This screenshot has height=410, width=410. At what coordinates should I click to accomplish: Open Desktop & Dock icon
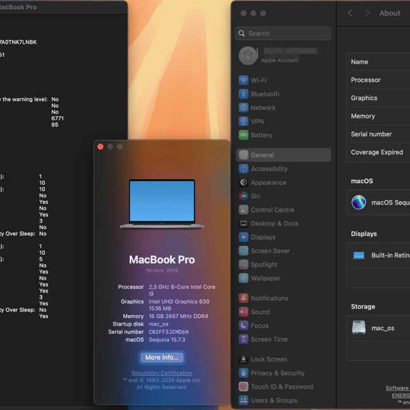tap(243, 223)
